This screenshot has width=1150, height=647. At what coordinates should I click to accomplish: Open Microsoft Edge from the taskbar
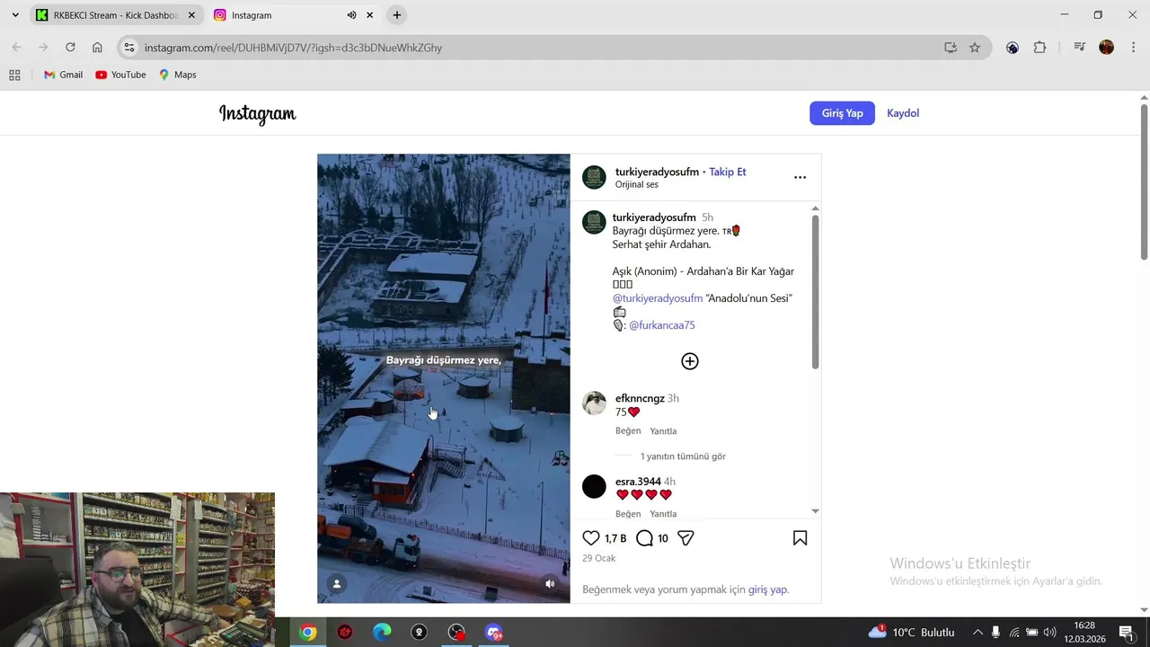tap(382, 633)
